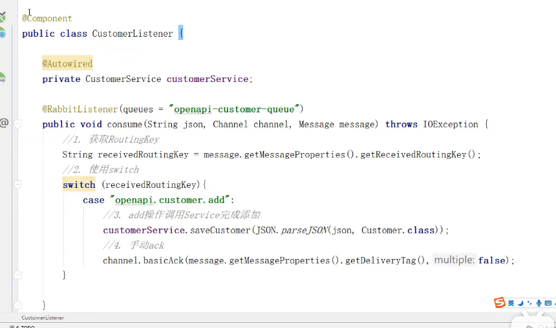Click the @ gutter icon beside consume method
The width and height of the screenshot is (556, 328).
click(x=3, y=123)
